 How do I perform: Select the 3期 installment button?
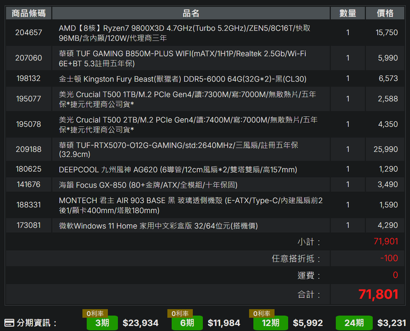(102, 323)
